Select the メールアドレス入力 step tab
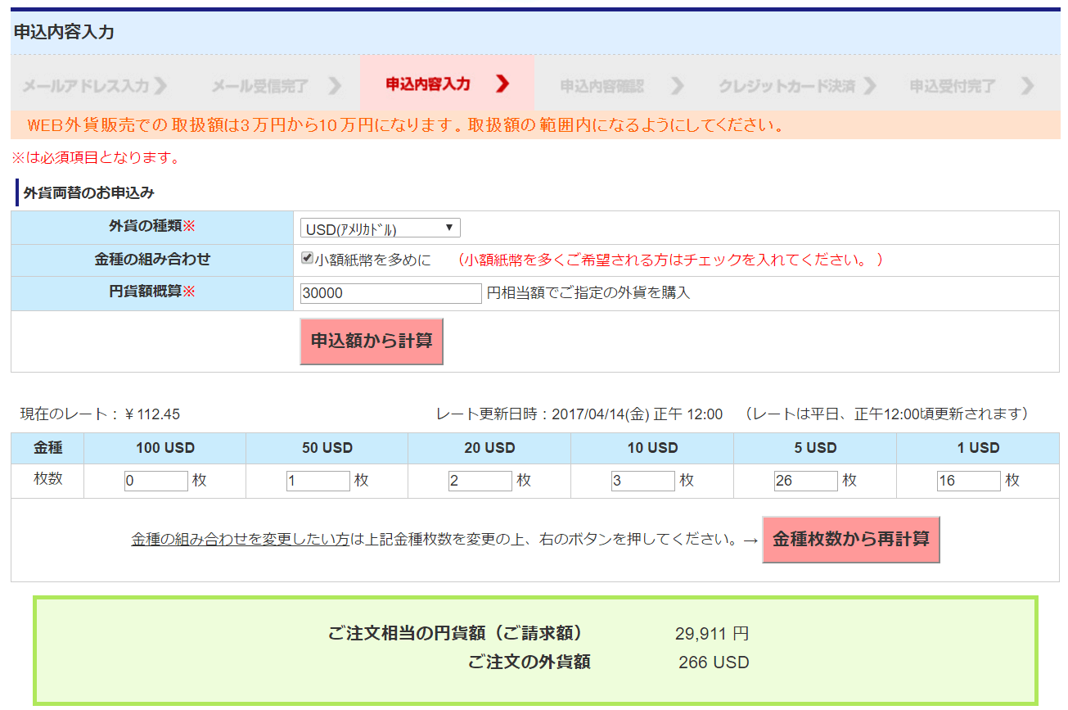 pyautogui.click(x=86, y=85)
